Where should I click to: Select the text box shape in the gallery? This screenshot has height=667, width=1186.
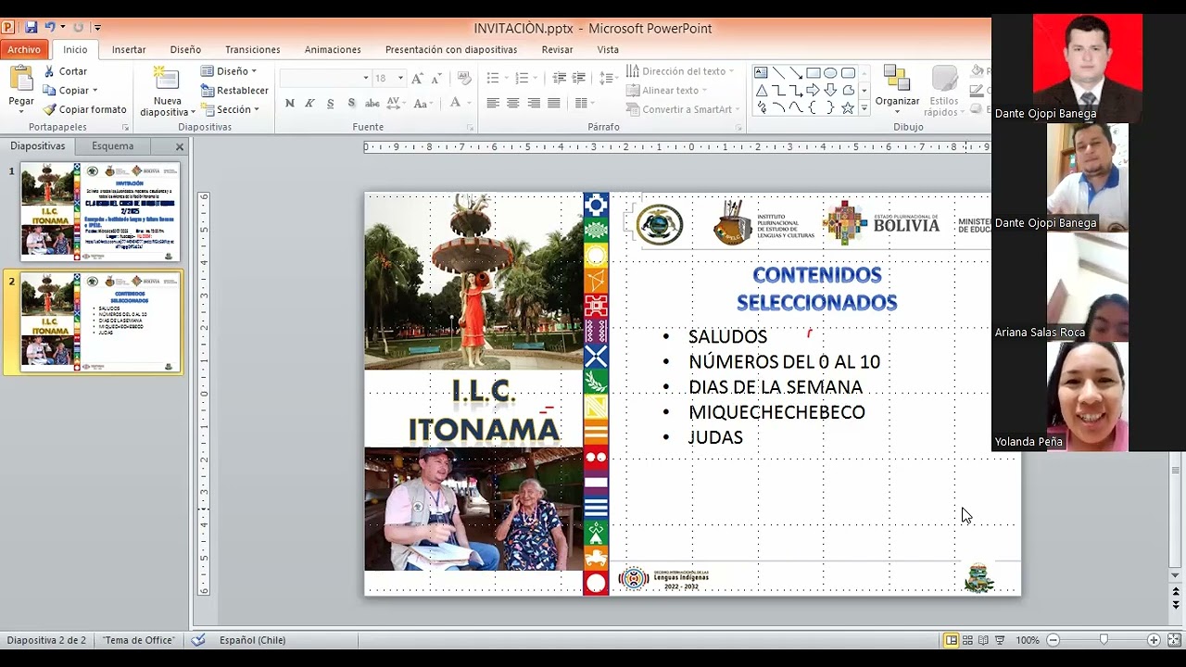pyautogui.click(x=761, y=73)
